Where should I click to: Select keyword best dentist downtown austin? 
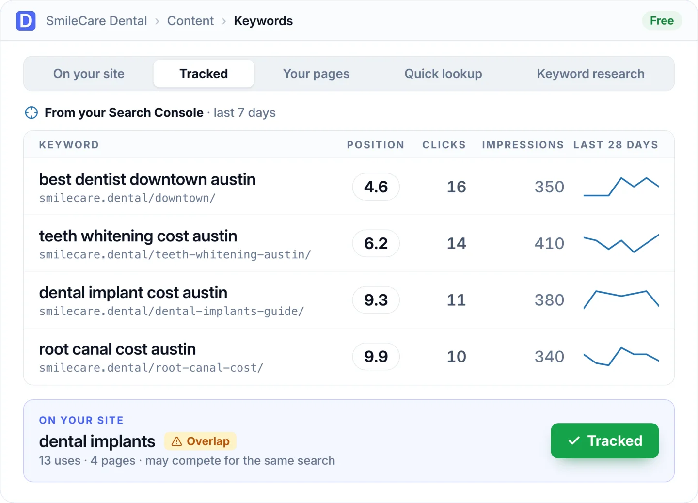147,179
